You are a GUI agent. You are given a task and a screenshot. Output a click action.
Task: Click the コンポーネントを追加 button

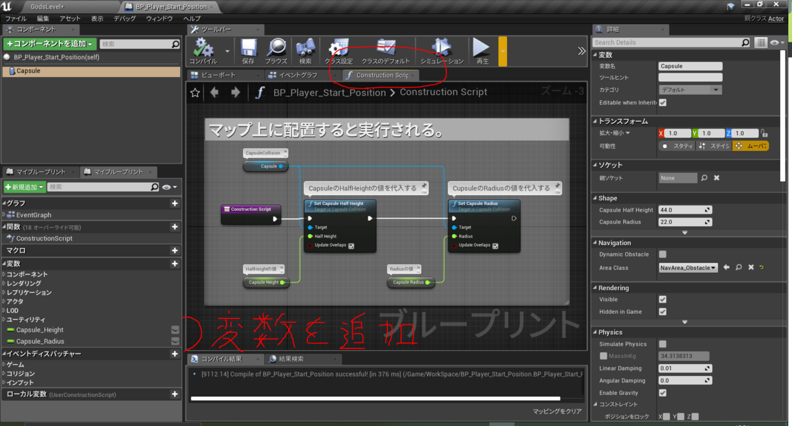point(50,44)
